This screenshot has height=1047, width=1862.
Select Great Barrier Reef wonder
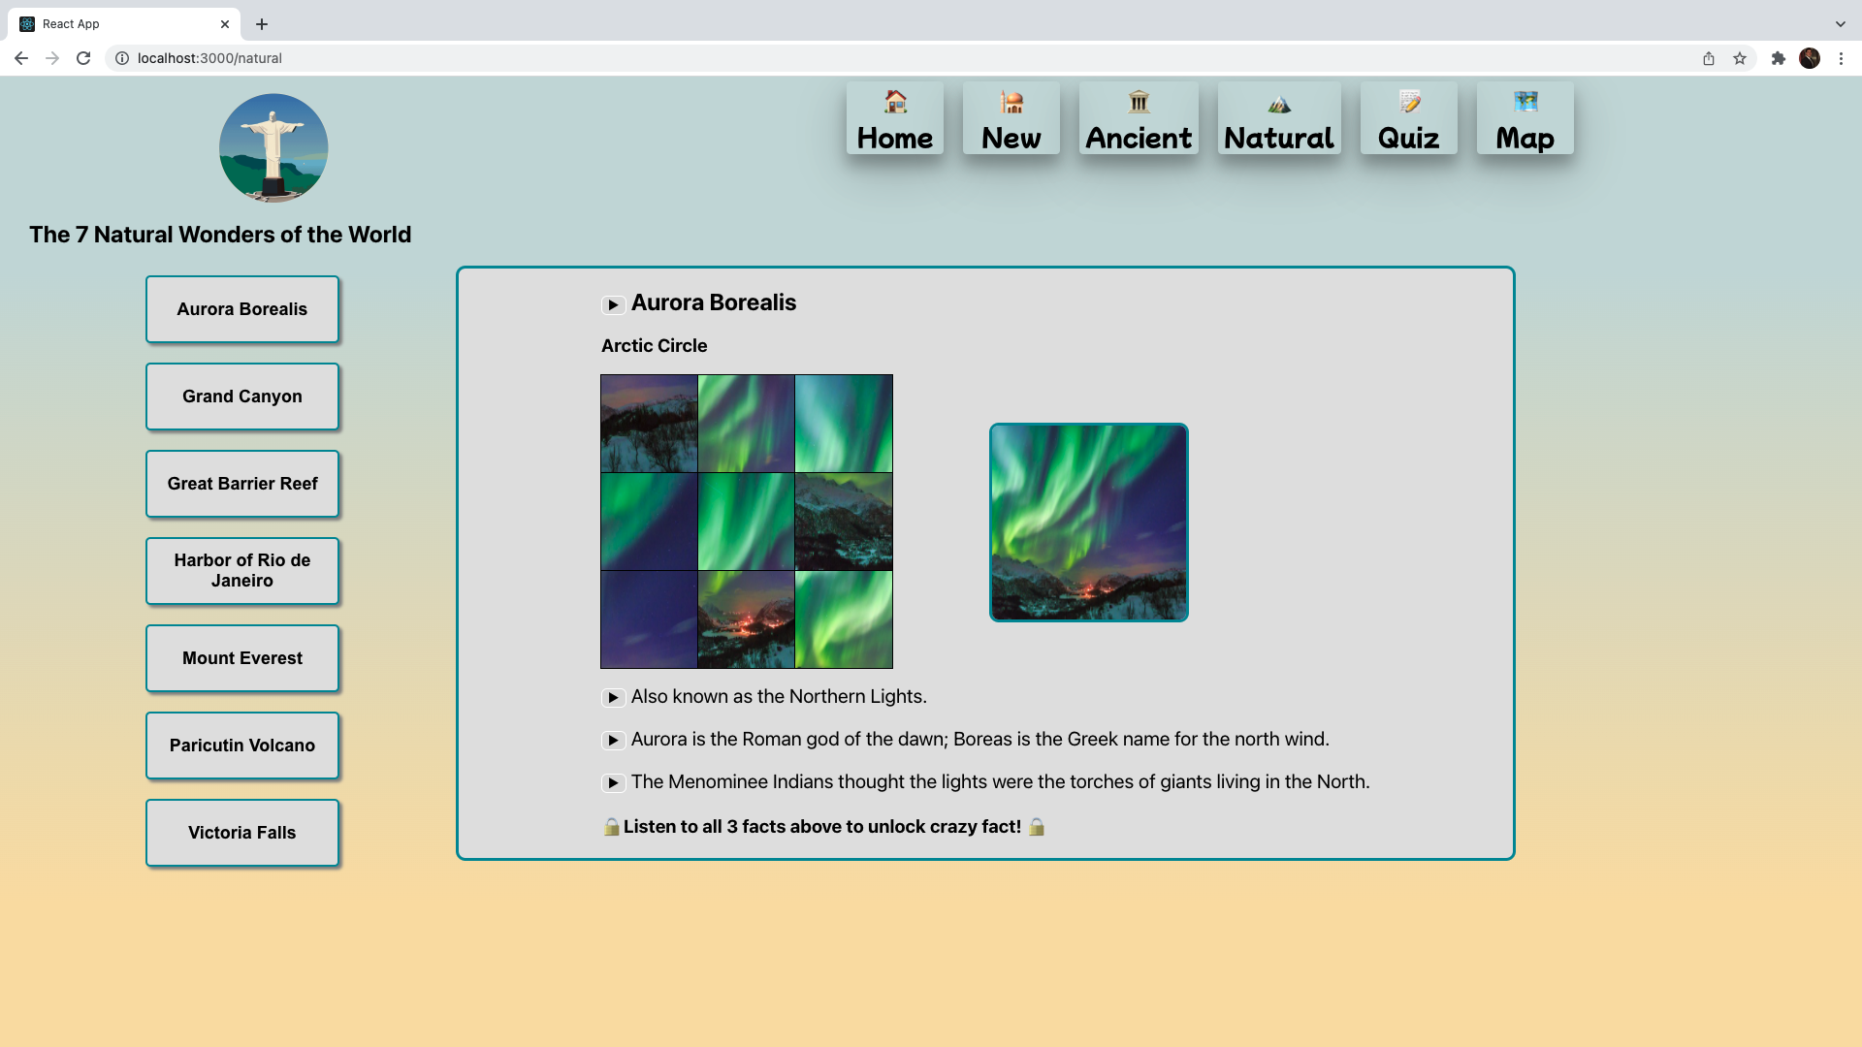242,484
